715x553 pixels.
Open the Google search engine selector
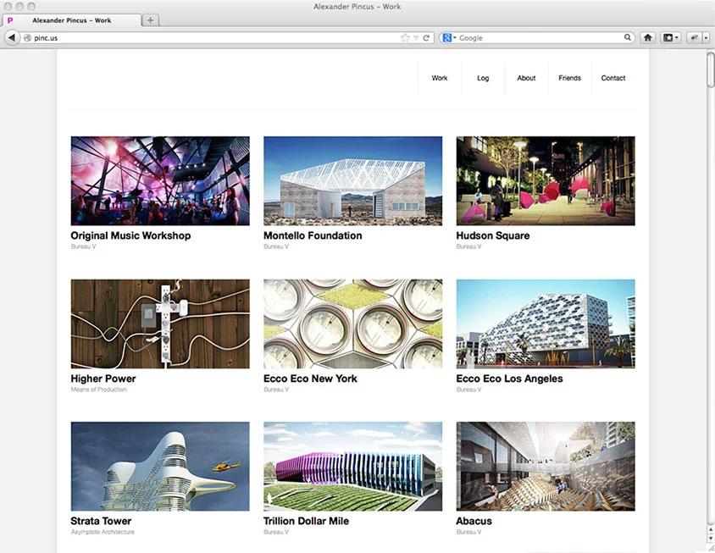click(449, 38)
